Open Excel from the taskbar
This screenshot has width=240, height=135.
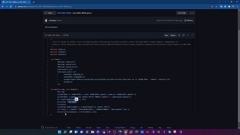click(x=136, y=132)
